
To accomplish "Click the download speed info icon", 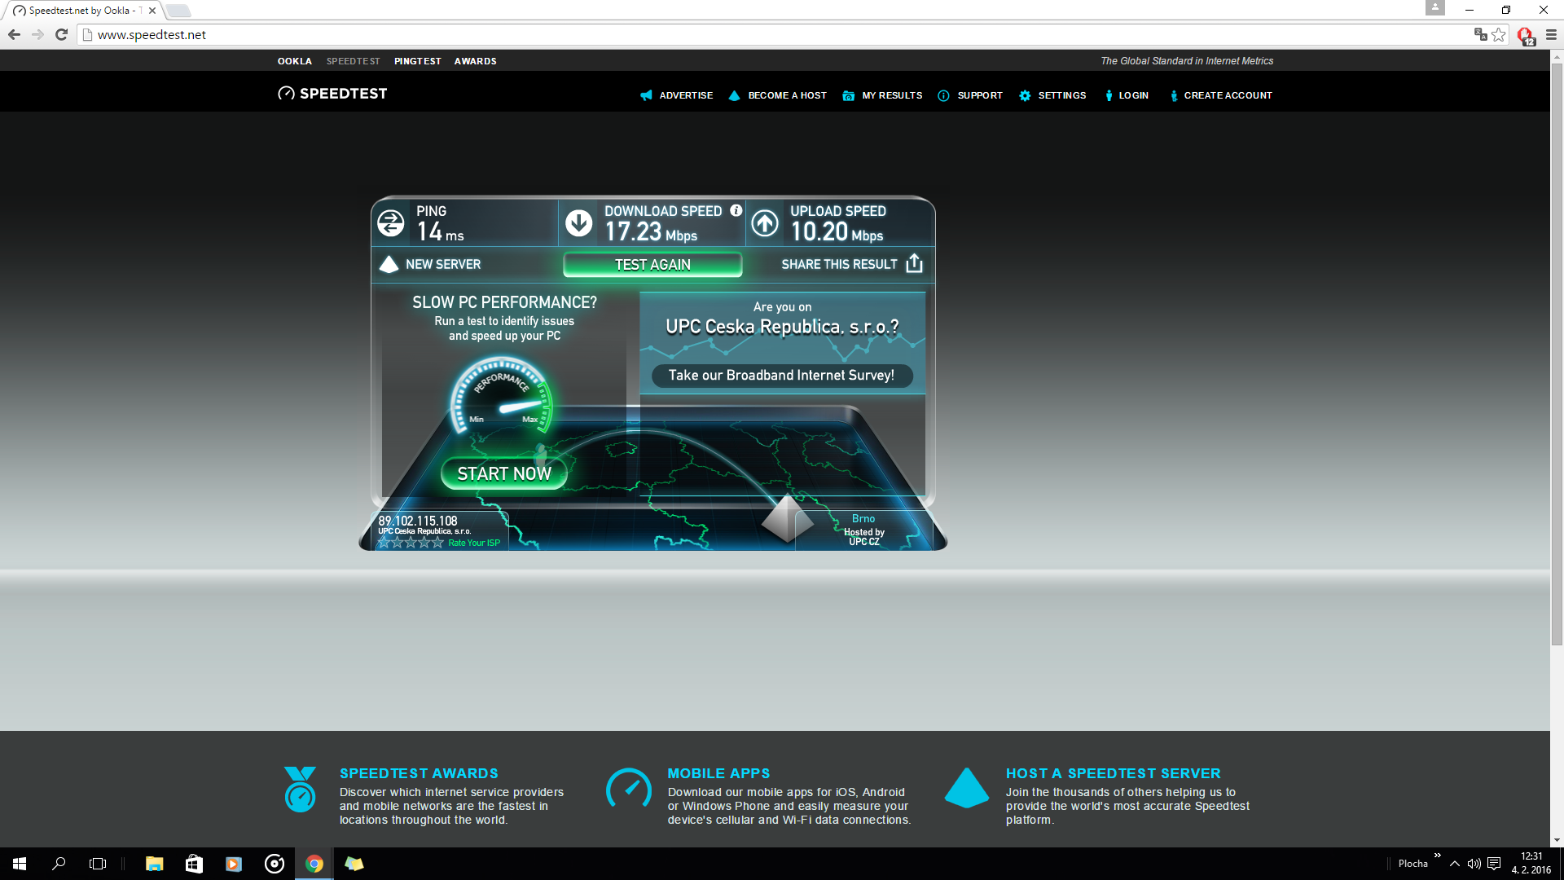I will point(736,210).
